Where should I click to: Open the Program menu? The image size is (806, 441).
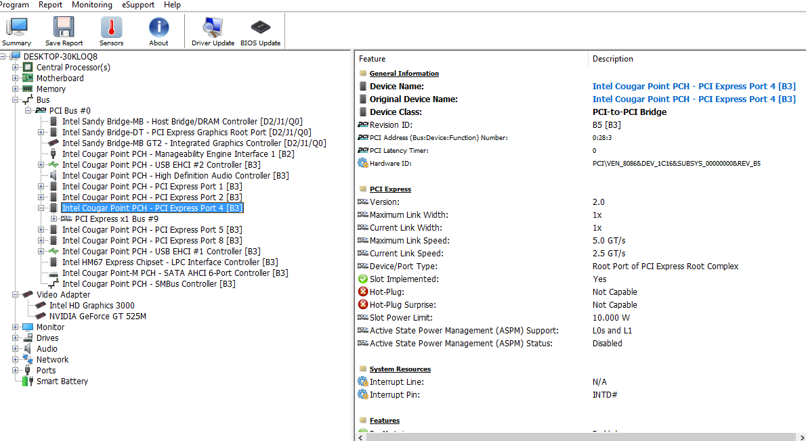pos(14,5)
